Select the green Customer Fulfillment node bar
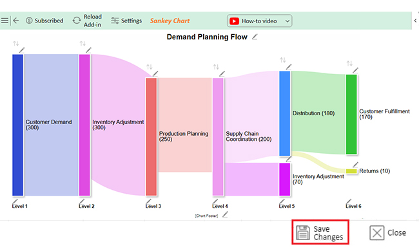The width and height of the screenshot is (419, 251). pyautogui.click(x=351, y=114)
